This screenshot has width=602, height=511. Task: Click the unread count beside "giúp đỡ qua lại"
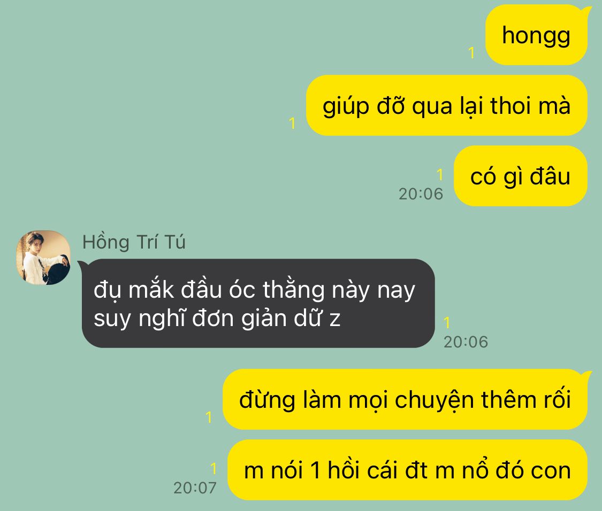pyautogui.click(x=292, y=123)
